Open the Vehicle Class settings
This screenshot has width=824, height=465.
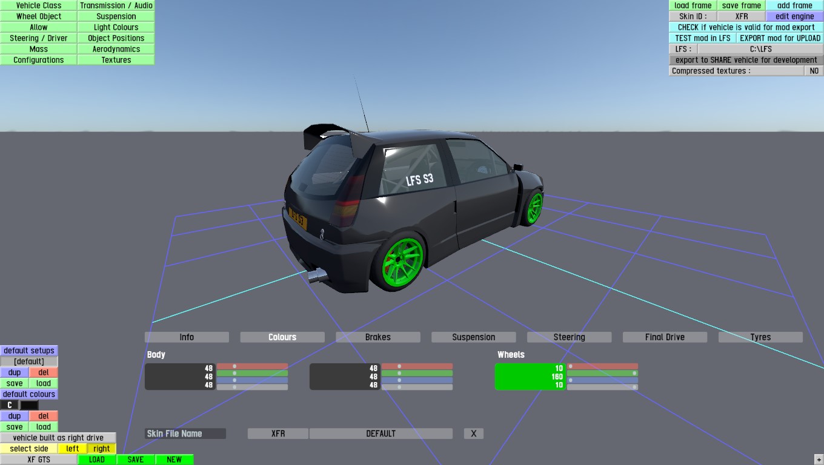39,5
